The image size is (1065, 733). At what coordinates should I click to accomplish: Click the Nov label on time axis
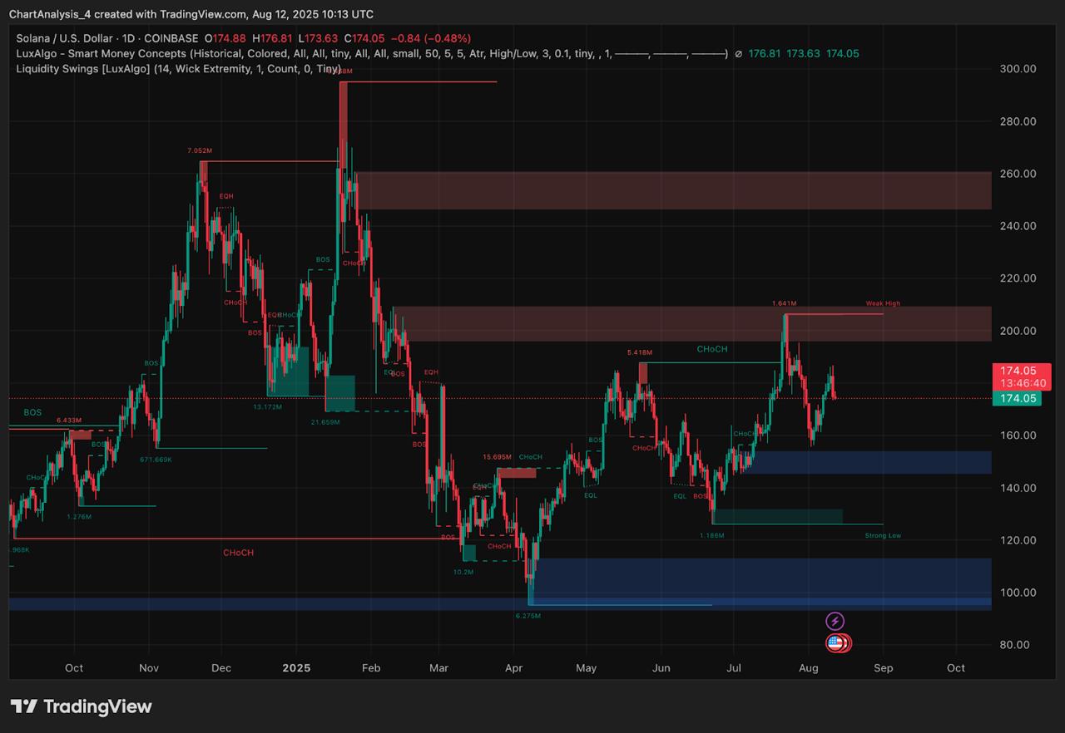point(148,668)
